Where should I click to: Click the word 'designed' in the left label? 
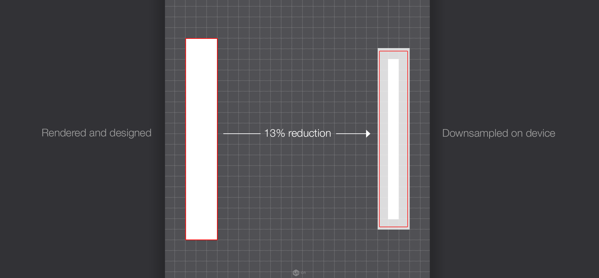pos(130,133)
